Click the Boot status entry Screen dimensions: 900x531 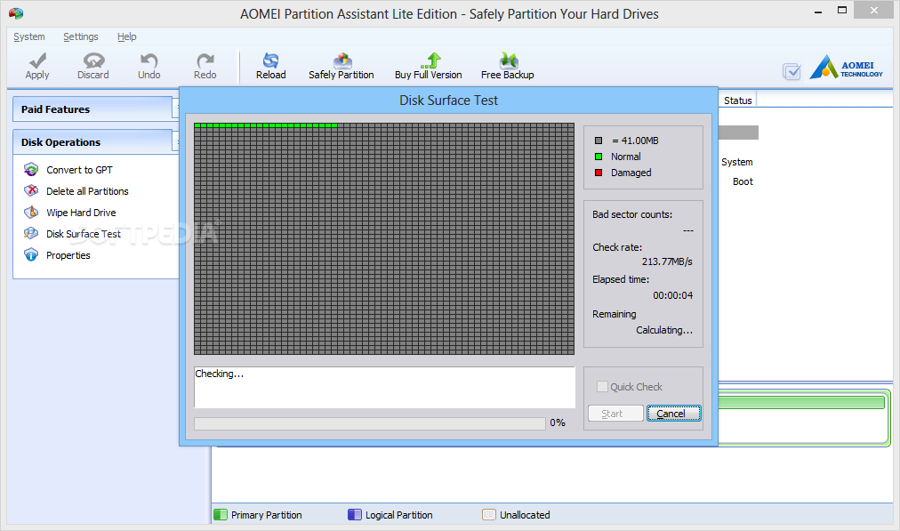pos(743,182)
